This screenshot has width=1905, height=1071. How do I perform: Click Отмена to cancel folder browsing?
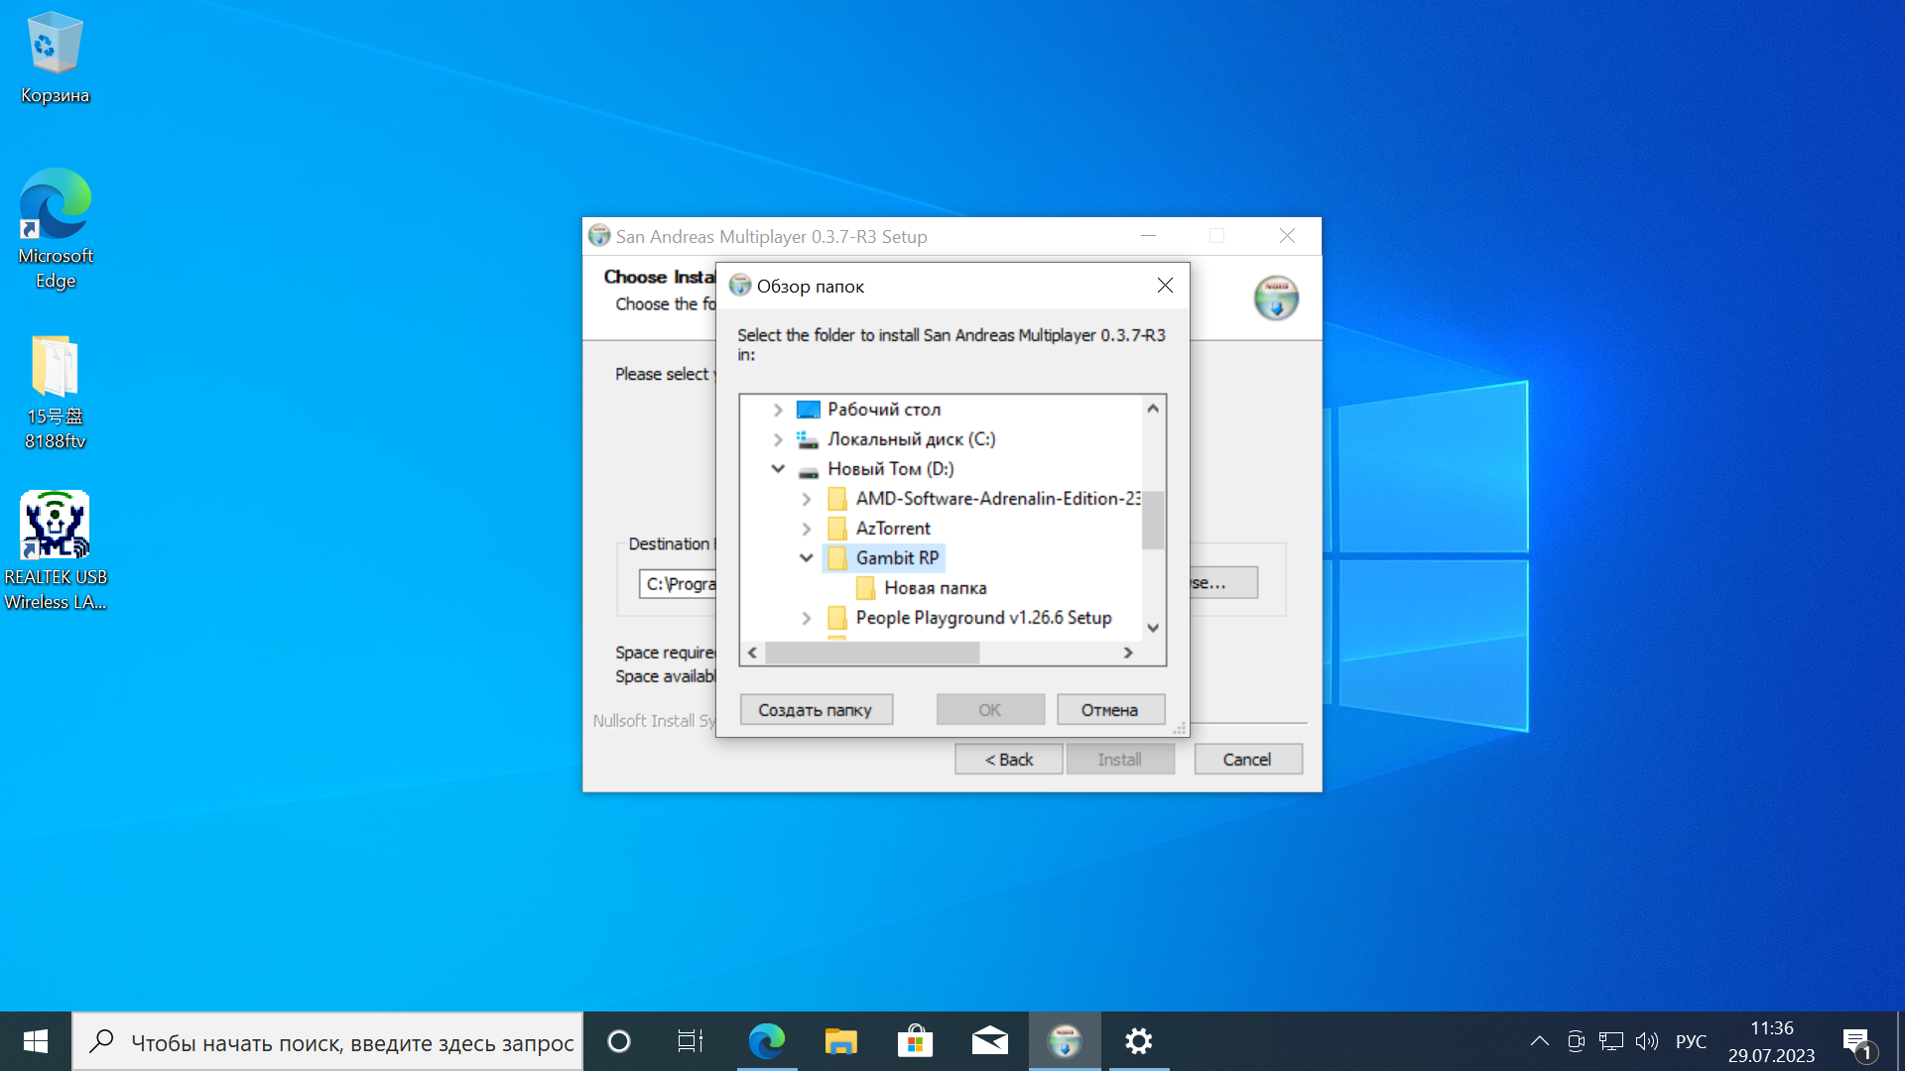pyautogui.click(x=1110, y=710)
